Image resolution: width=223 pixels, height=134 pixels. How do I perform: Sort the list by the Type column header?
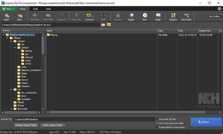[167, 30]
